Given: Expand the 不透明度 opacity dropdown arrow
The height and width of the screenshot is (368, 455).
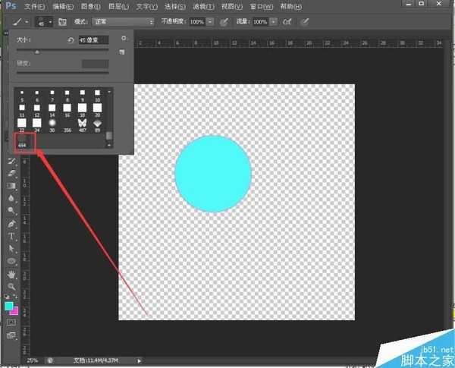Looking at the screenshot, I should point(210,22).
